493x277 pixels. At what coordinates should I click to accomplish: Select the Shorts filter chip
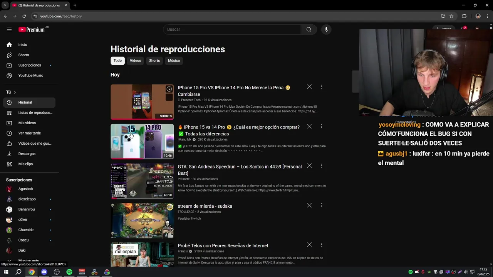point(154,60)
